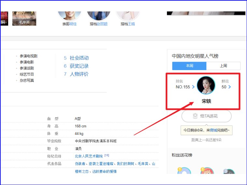Select the name 宋轶 under the photo
Screen dimensions: 247x185
(x=206, y=101)
